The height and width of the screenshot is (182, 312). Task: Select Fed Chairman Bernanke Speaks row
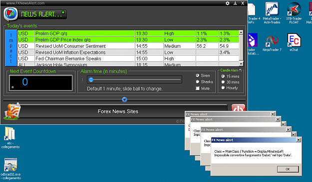(128, 59)
